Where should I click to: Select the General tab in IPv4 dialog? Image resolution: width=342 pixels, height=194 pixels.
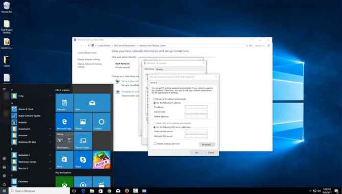coord(154,83)
